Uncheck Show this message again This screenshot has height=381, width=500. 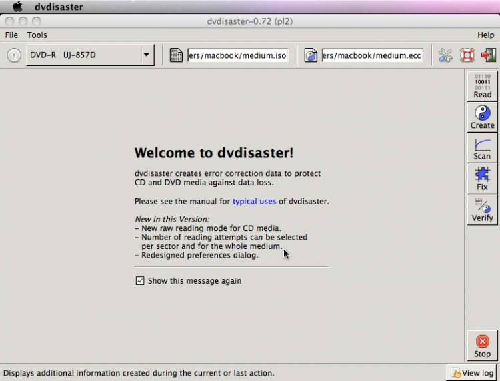coord(140,280)
